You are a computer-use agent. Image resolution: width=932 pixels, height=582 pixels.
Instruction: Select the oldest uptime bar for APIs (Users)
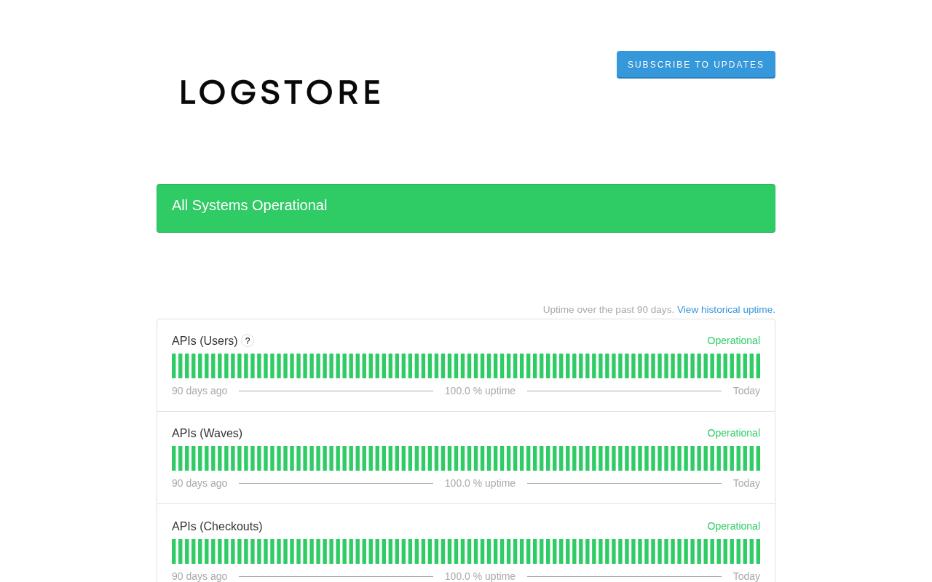(174, 366)
